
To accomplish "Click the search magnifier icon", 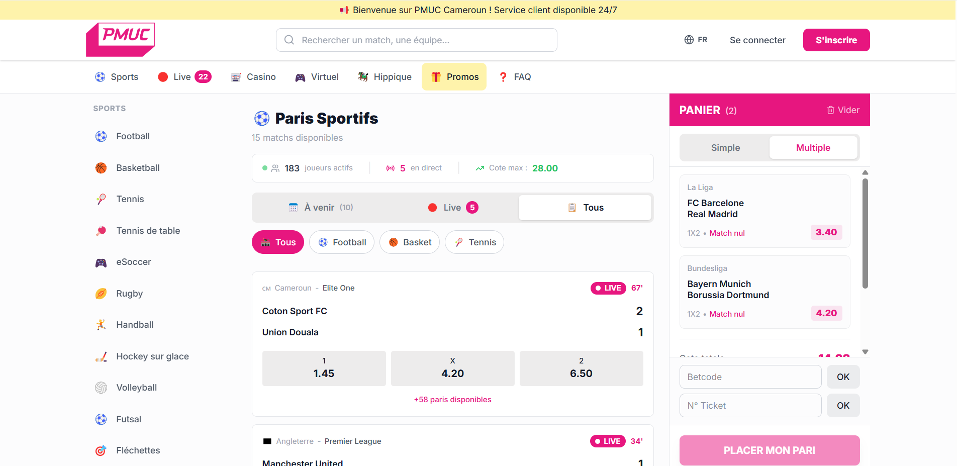I will (289, 40).
